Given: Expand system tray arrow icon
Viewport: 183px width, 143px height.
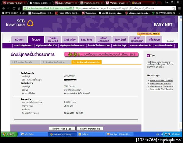Looking at the screenshot, I should pyautogui.click(x=163, y=134).
